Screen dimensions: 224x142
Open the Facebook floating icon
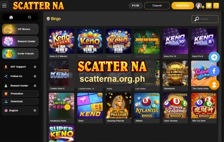[214, 71]
